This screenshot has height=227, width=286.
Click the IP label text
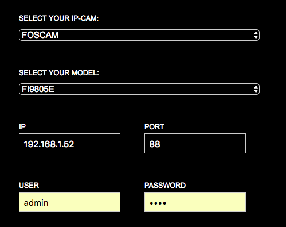(x=22, y=127)
